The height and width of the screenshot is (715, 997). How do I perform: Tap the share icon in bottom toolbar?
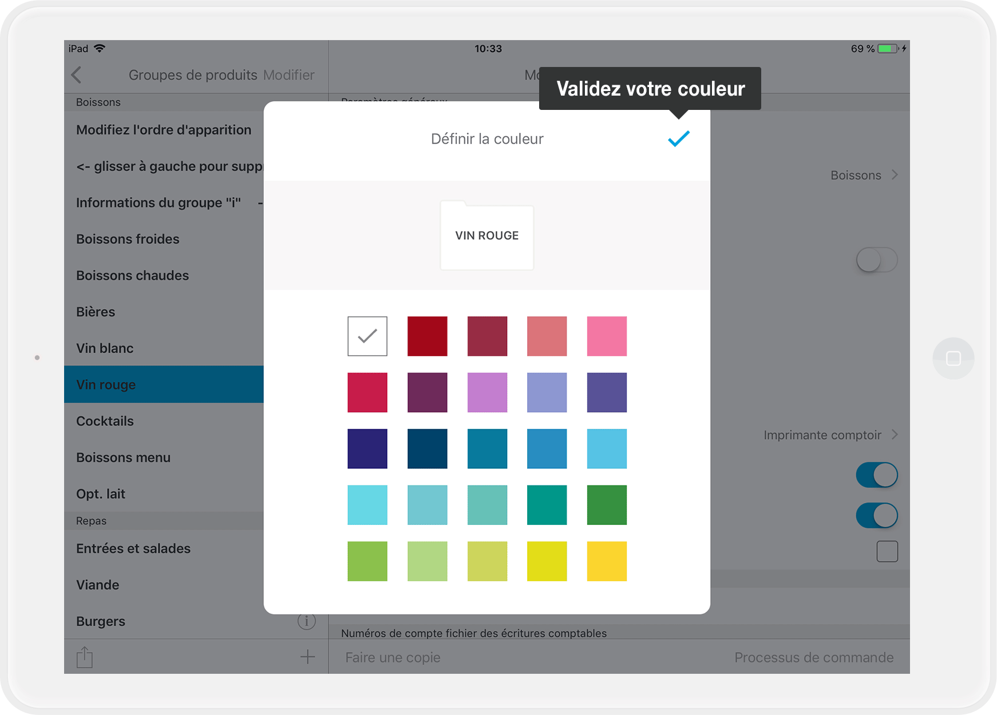click(85, 657)
